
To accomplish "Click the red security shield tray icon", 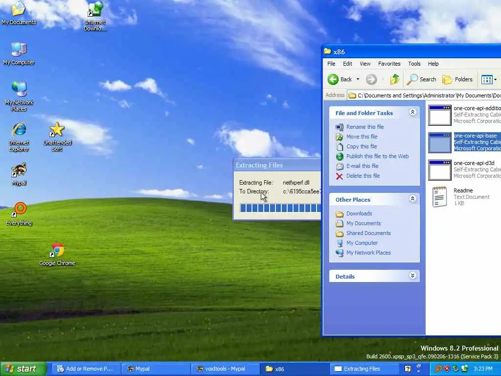I will 447,369.
